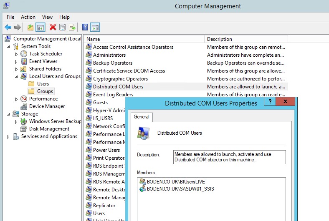The image size is (329, 221).
Task: Expand the Event Viewer node
Action: pos(16,62)
